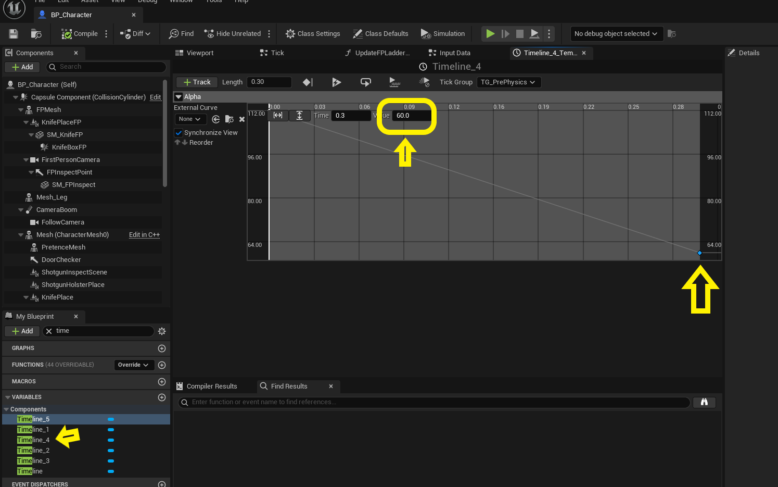The image size is (778, 487).
Task: Uncheck the Synchronize View checkbox
Action: coord(178,133)
